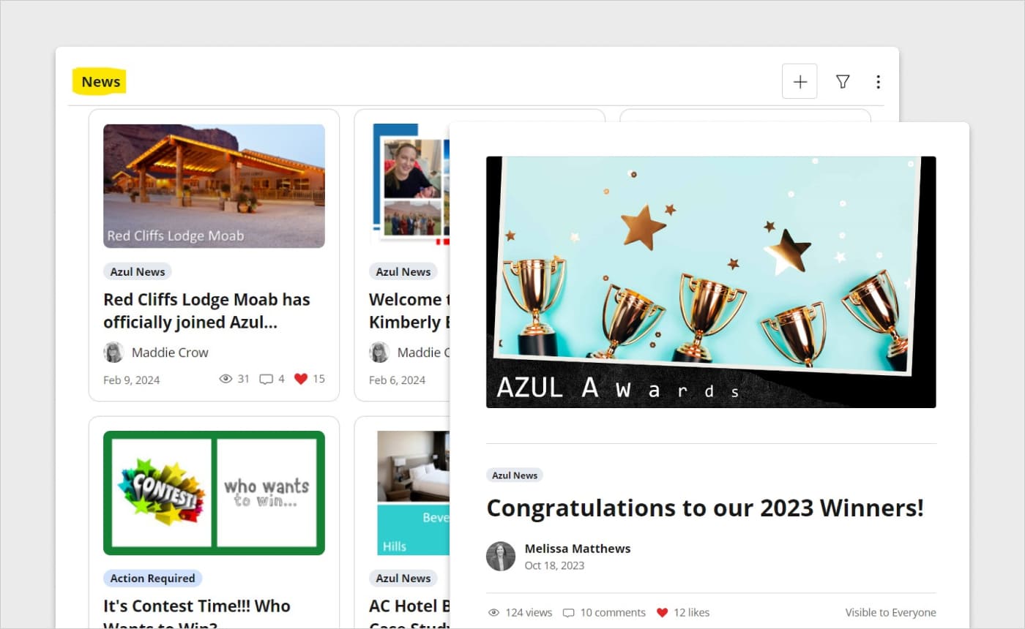1025x629 pixels.
Task: Click Maddie Crow avatar on Red Cliffs card
Action: coord(113,353)
